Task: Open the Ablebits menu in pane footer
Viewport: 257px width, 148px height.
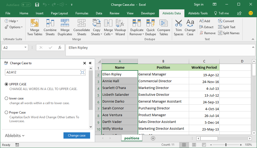Action: pyautogui.click(x=15, y=135)
